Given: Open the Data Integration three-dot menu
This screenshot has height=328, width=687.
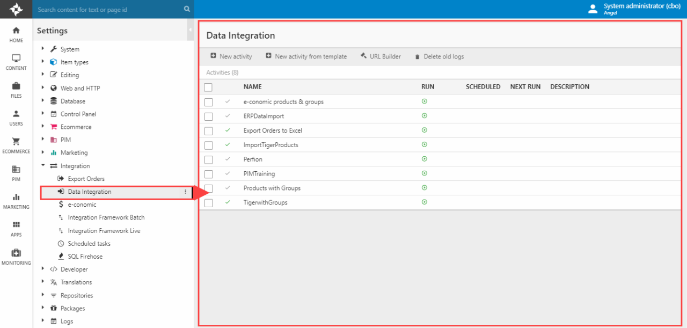Looking at the screenshot, I should pos(186,192).
